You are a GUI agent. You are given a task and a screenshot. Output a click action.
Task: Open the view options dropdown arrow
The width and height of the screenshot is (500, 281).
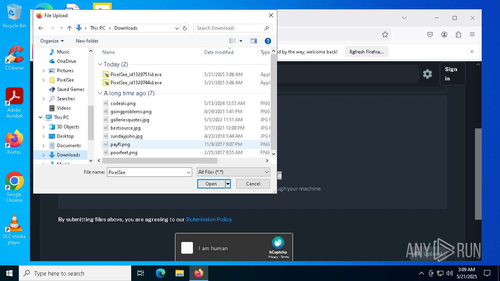tap(241, 41)
